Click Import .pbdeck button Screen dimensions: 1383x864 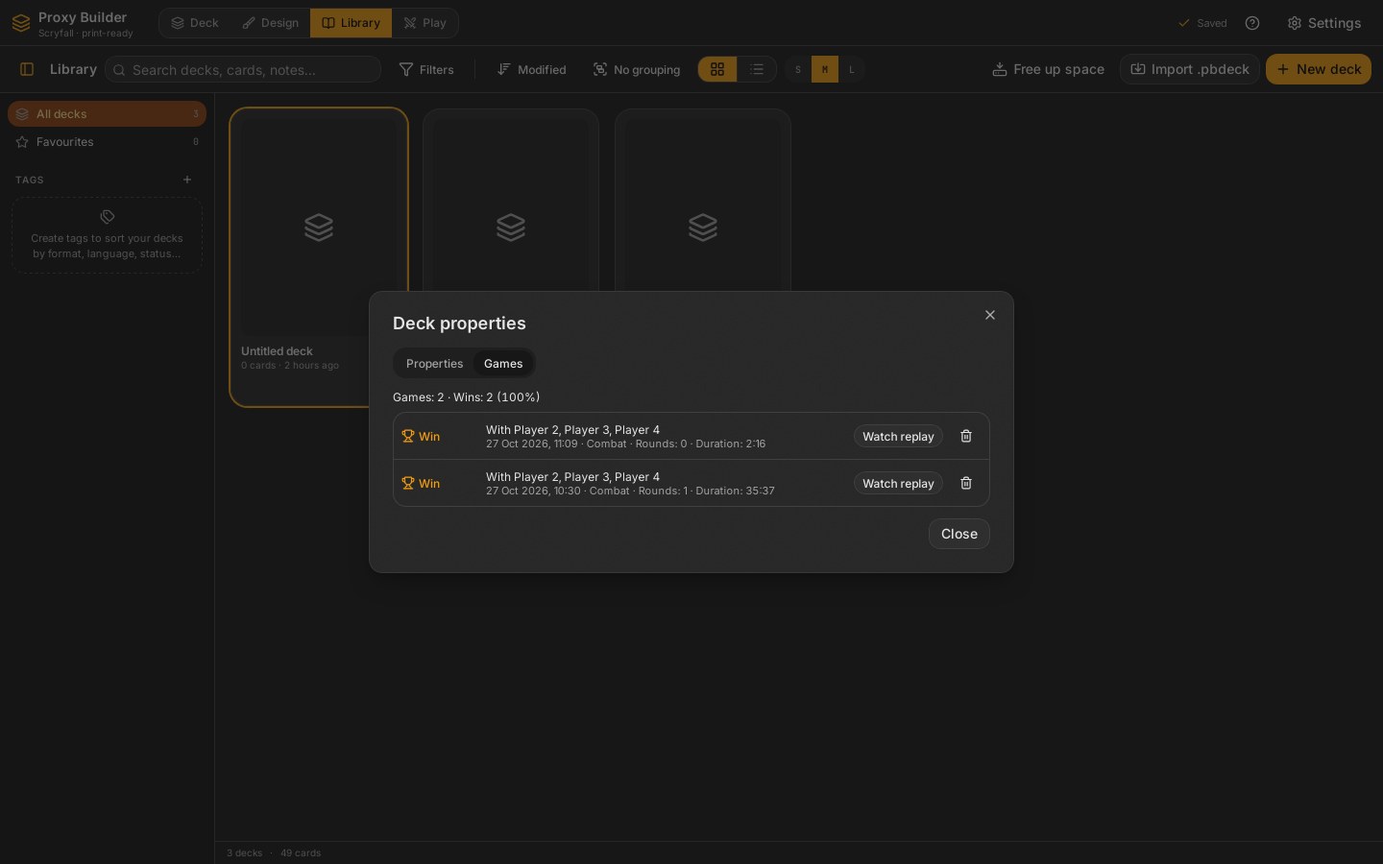[1190, 69]
